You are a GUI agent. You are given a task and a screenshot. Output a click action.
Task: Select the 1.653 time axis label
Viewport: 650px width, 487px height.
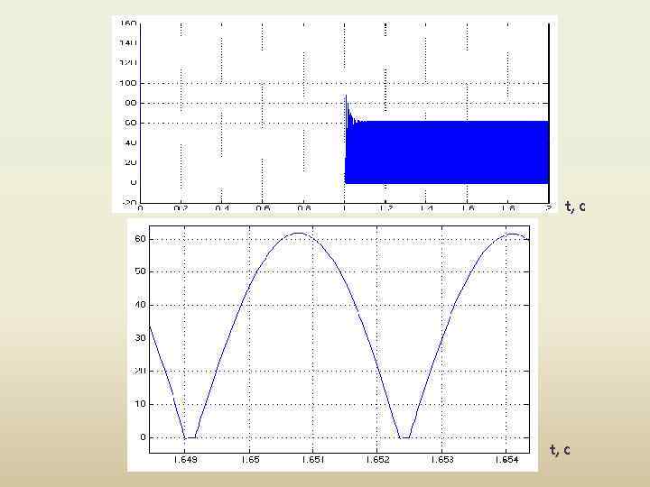click(442, 460)
